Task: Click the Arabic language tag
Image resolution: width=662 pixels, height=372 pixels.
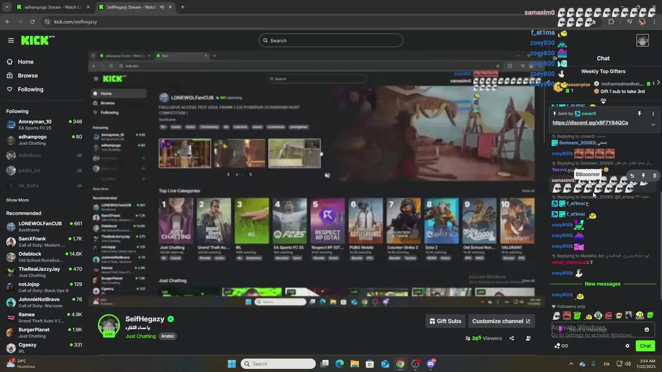Action: point(168,336)
